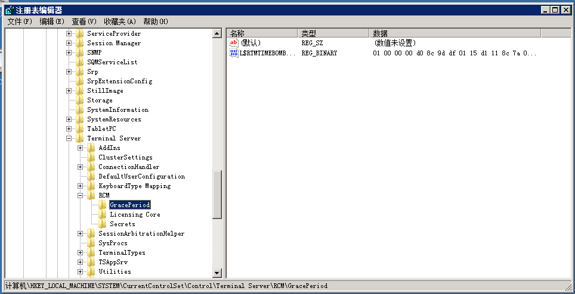Click the GracePeriod folder icon
Image resolution: width=575 pixels, height=294 pixels.
click(103, 205)
